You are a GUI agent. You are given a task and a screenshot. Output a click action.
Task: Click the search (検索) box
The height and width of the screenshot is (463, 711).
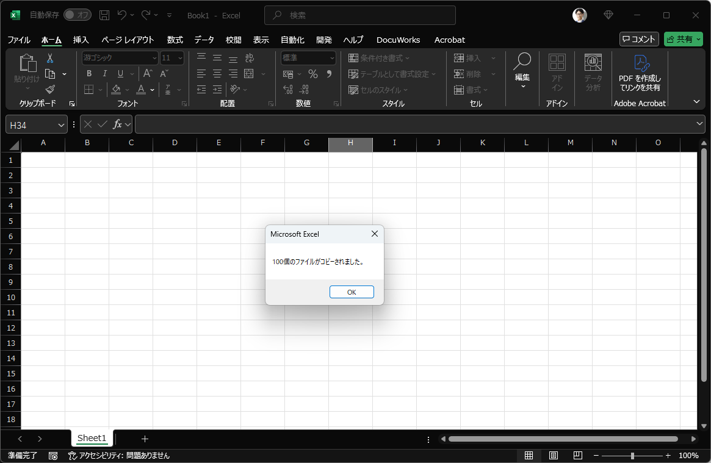pos(360,15)
